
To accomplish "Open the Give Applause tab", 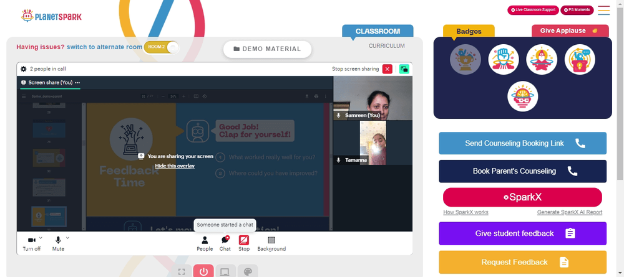I will [x=570, y=31].
